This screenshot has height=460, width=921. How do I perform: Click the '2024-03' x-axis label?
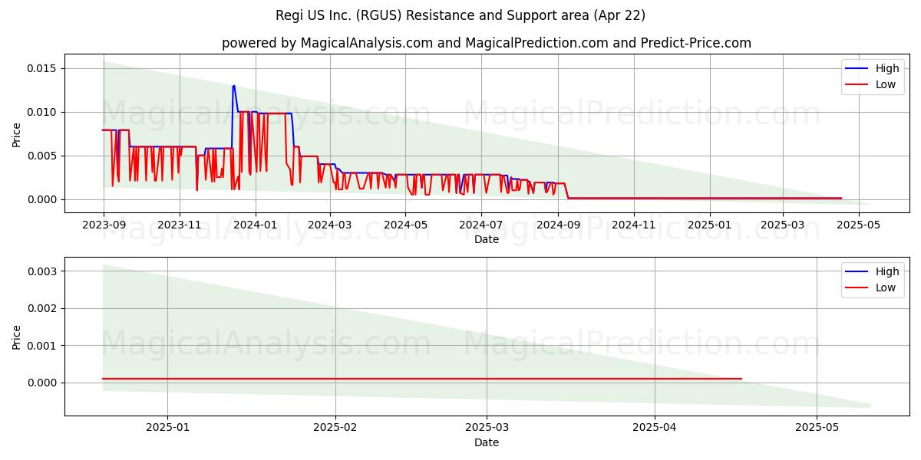[x=330, y=225]
